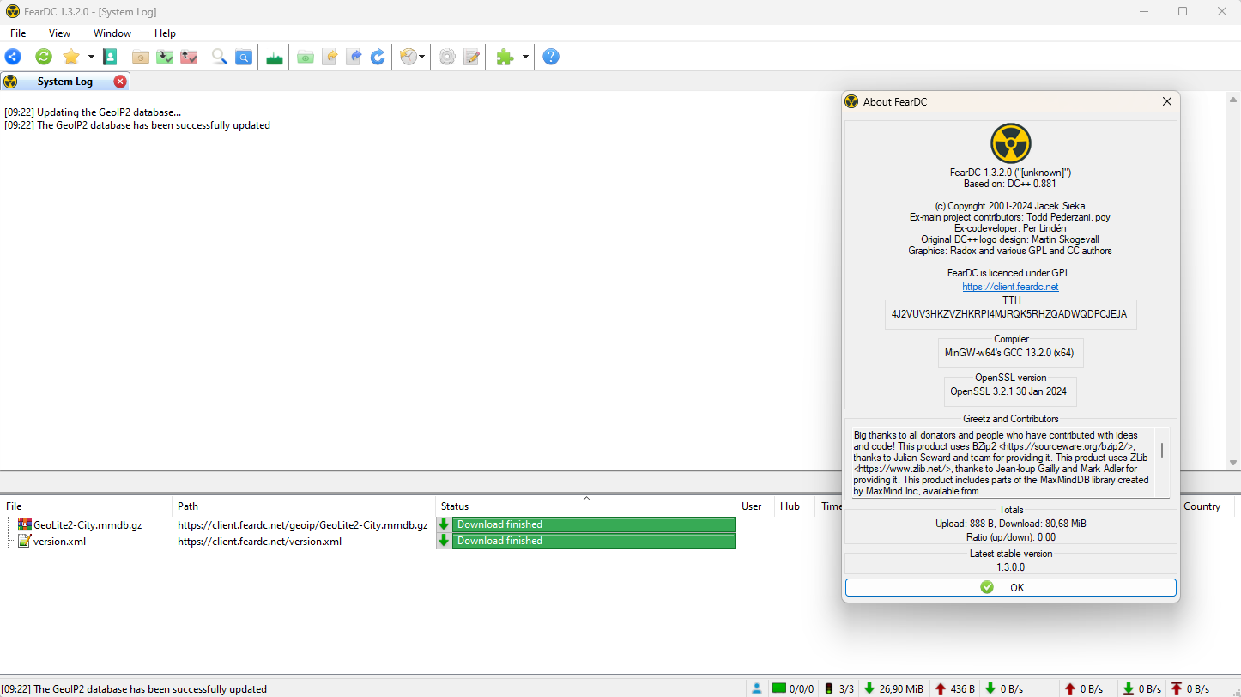This screenshot has height=697, width=1241.
Task: Click the Greetz and Contributors text box
Action: 1002,463
